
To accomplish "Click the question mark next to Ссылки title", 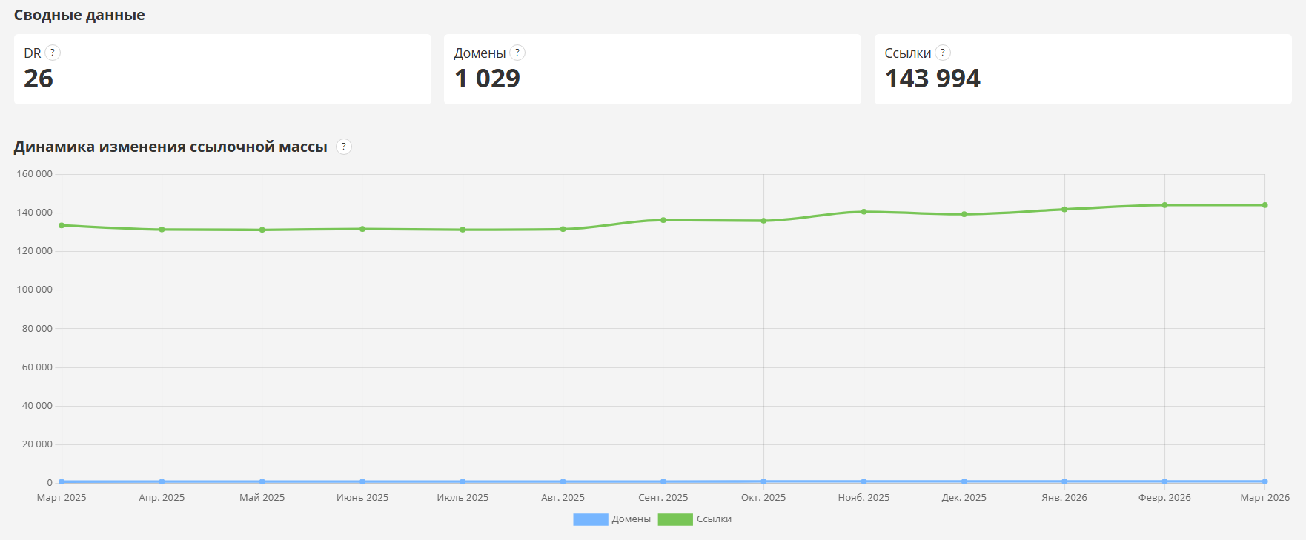I will (943, 53).
